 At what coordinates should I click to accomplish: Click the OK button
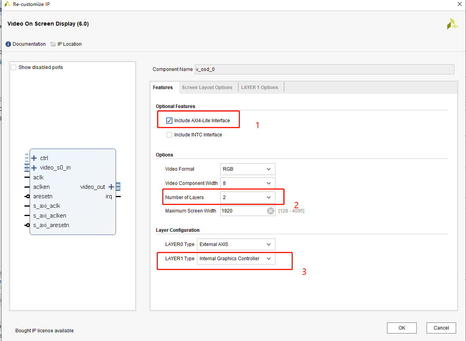click(x=402, y=328)
